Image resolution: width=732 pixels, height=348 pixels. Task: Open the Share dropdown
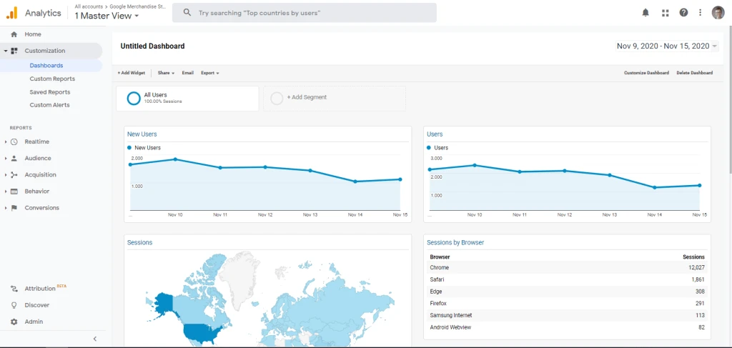pyautogui.click(x=166, y=73)
